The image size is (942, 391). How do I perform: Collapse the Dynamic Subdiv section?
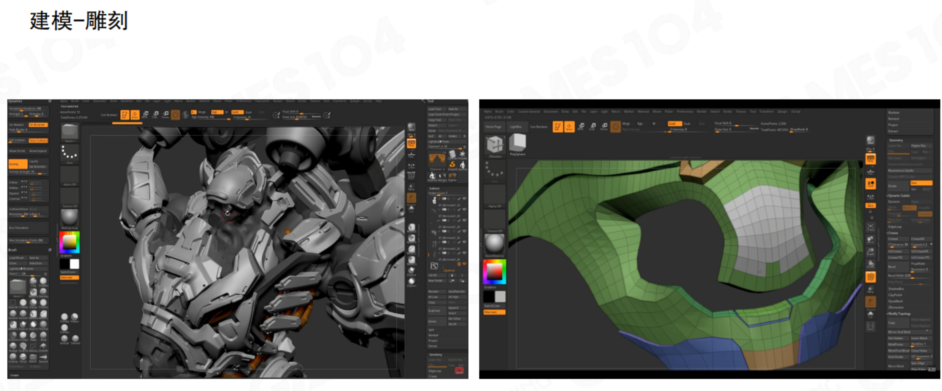pyautogui.click(x=899, y=196)
